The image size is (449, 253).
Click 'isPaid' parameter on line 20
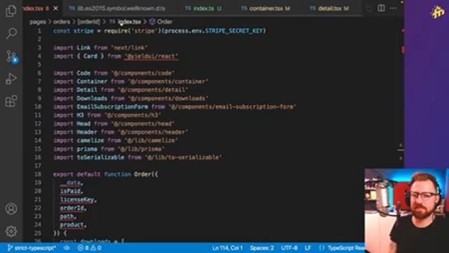[x=70, y=191]
